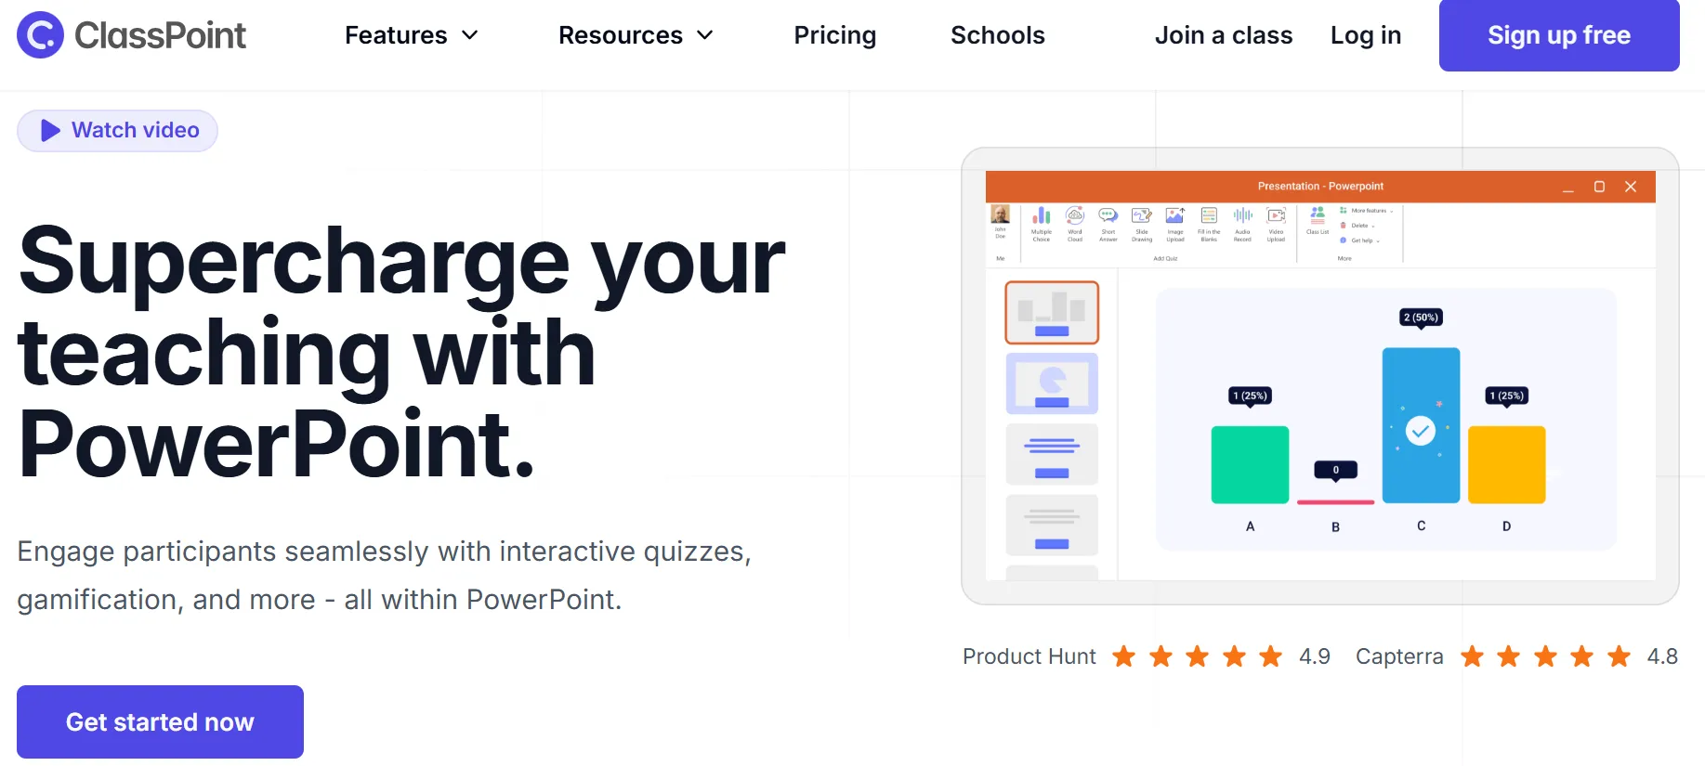Viewport: 1705px width, 766px height.
Task: Select Pricing in the navigation bar
Action: click(x=834, y=35)
